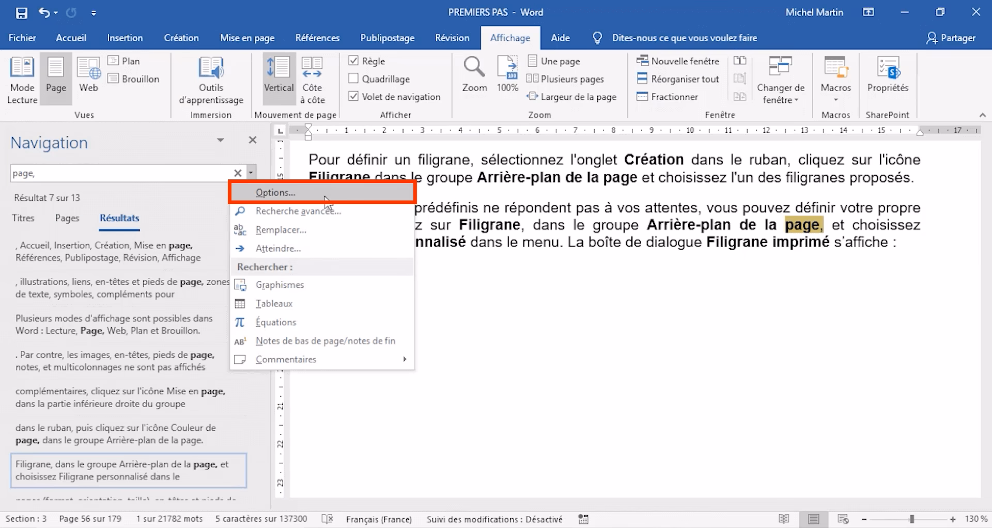Switch to the Révision ribbon tab
The width and height of the screenshot is (992, 528).
coord(452,37)
